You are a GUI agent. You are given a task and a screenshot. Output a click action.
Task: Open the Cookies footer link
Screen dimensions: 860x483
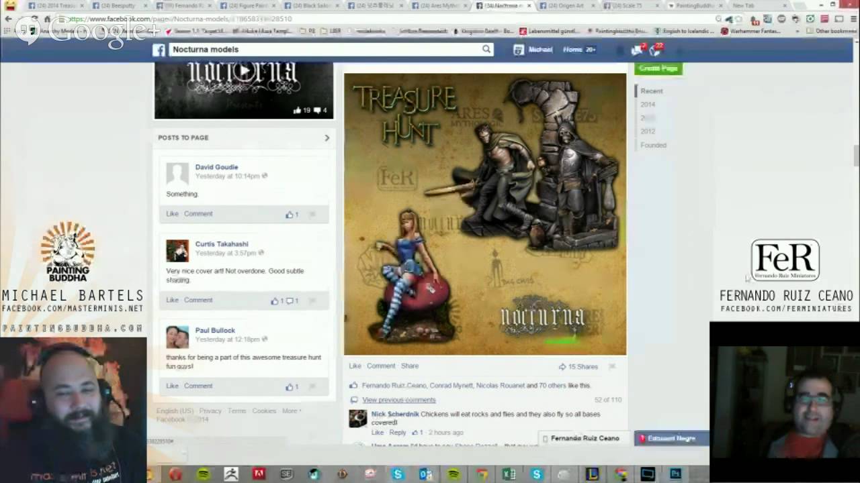pyautogui.click(x=264, y=411)
